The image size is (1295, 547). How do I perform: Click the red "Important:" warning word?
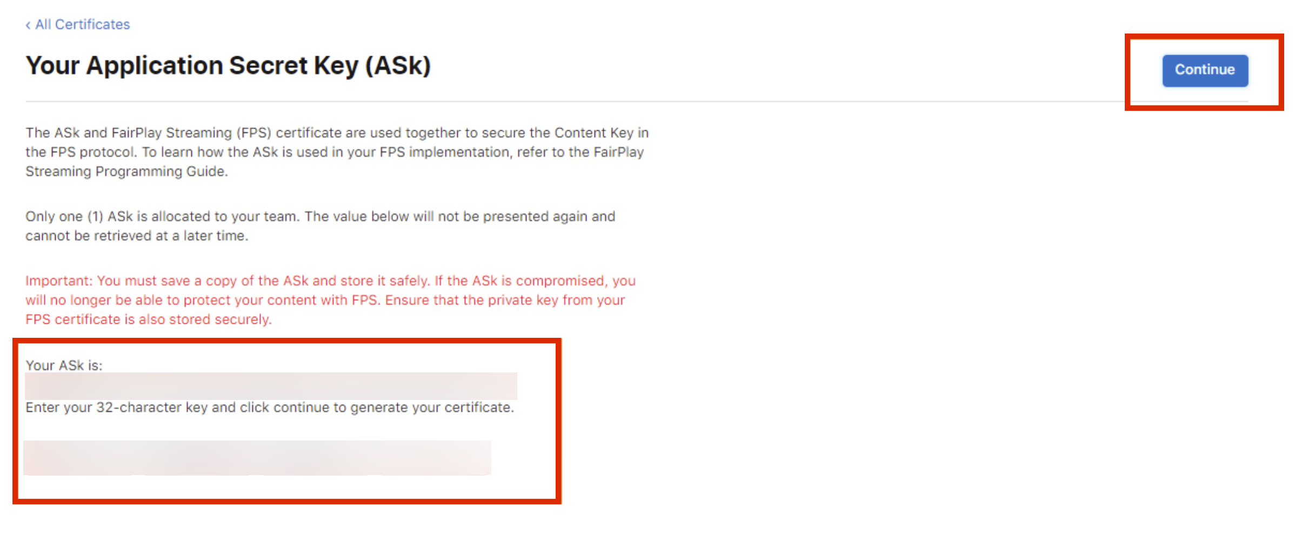tap(59, 281)
